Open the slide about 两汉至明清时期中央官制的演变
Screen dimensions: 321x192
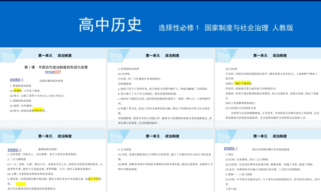pos(268,161)
